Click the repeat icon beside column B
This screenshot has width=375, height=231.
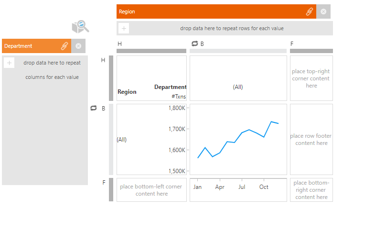point(194,44)
